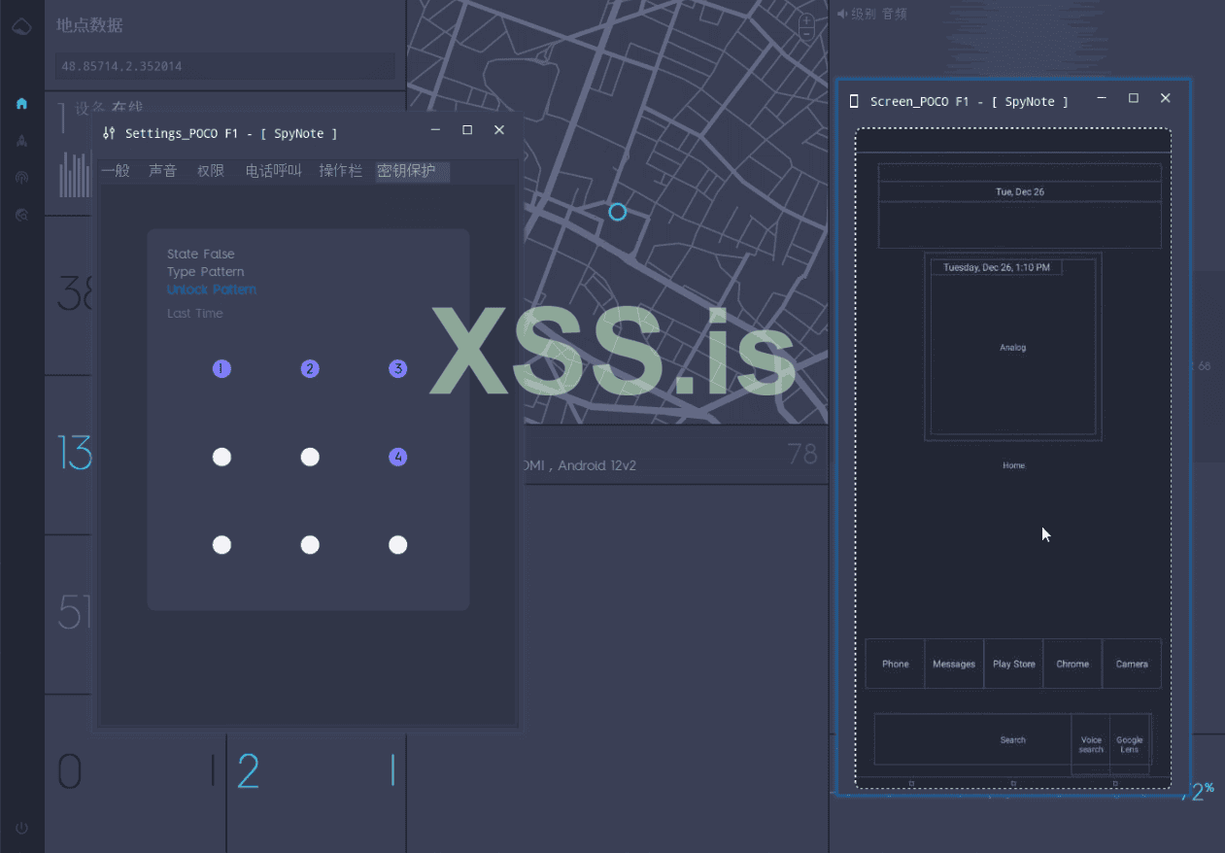1225x853 pixels.
Task: Click the blue circle marker on map
Action: [x=617, y=211]
